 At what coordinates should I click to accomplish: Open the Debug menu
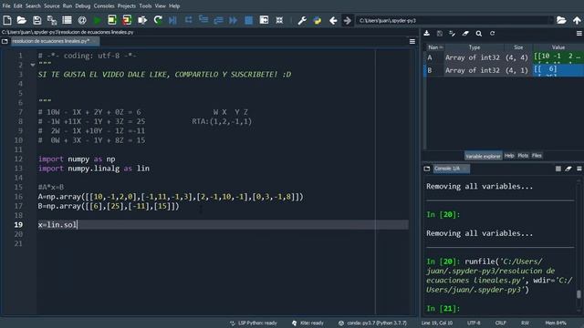tap(83, 6)
